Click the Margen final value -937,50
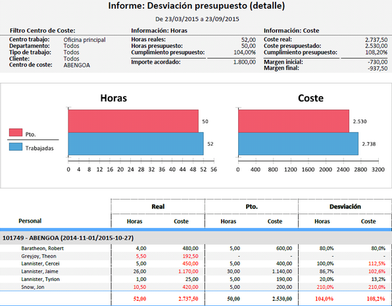The height and width of the screenshot is (306, 392). 378,68
